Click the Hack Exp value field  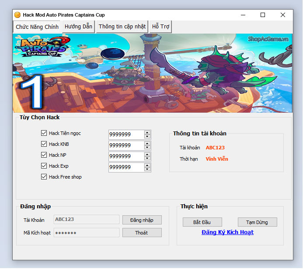(126, 167)
